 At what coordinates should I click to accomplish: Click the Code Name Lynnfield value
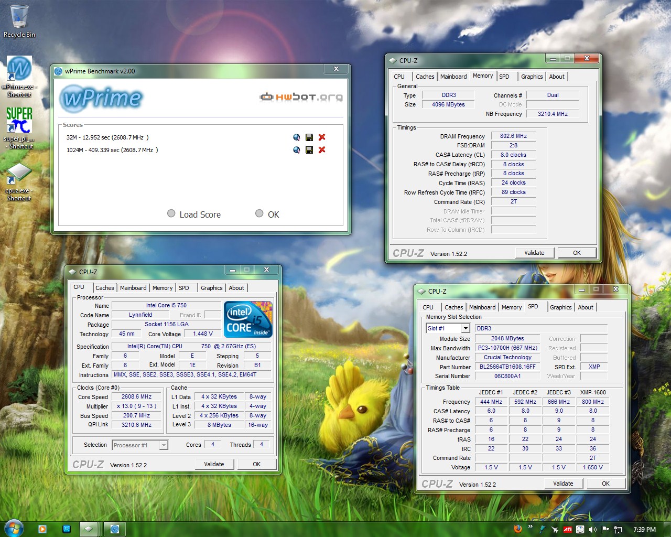coord(140,315)
